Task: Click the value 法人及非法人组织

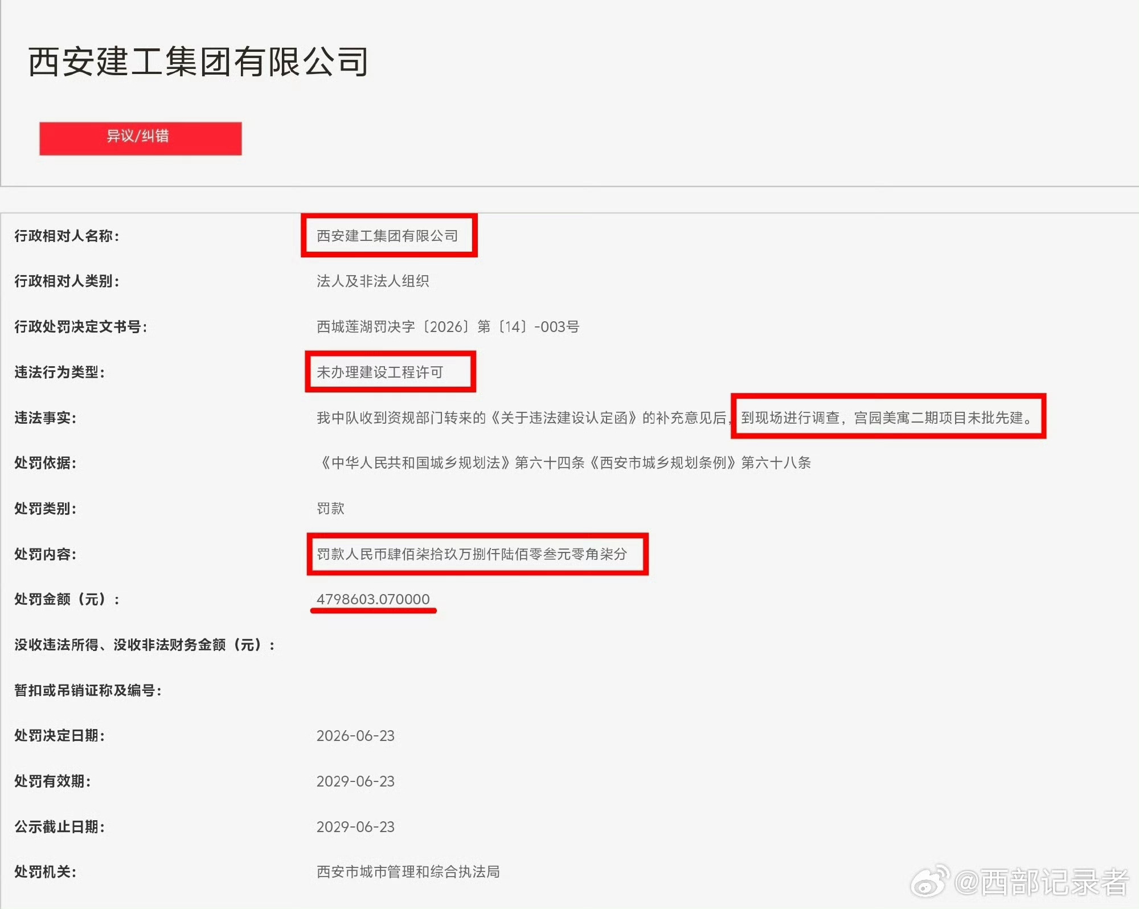Action: 373,281
